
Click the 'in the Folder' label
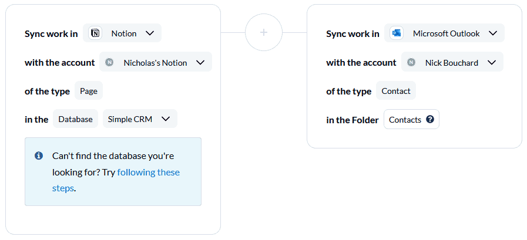[353, 120]
